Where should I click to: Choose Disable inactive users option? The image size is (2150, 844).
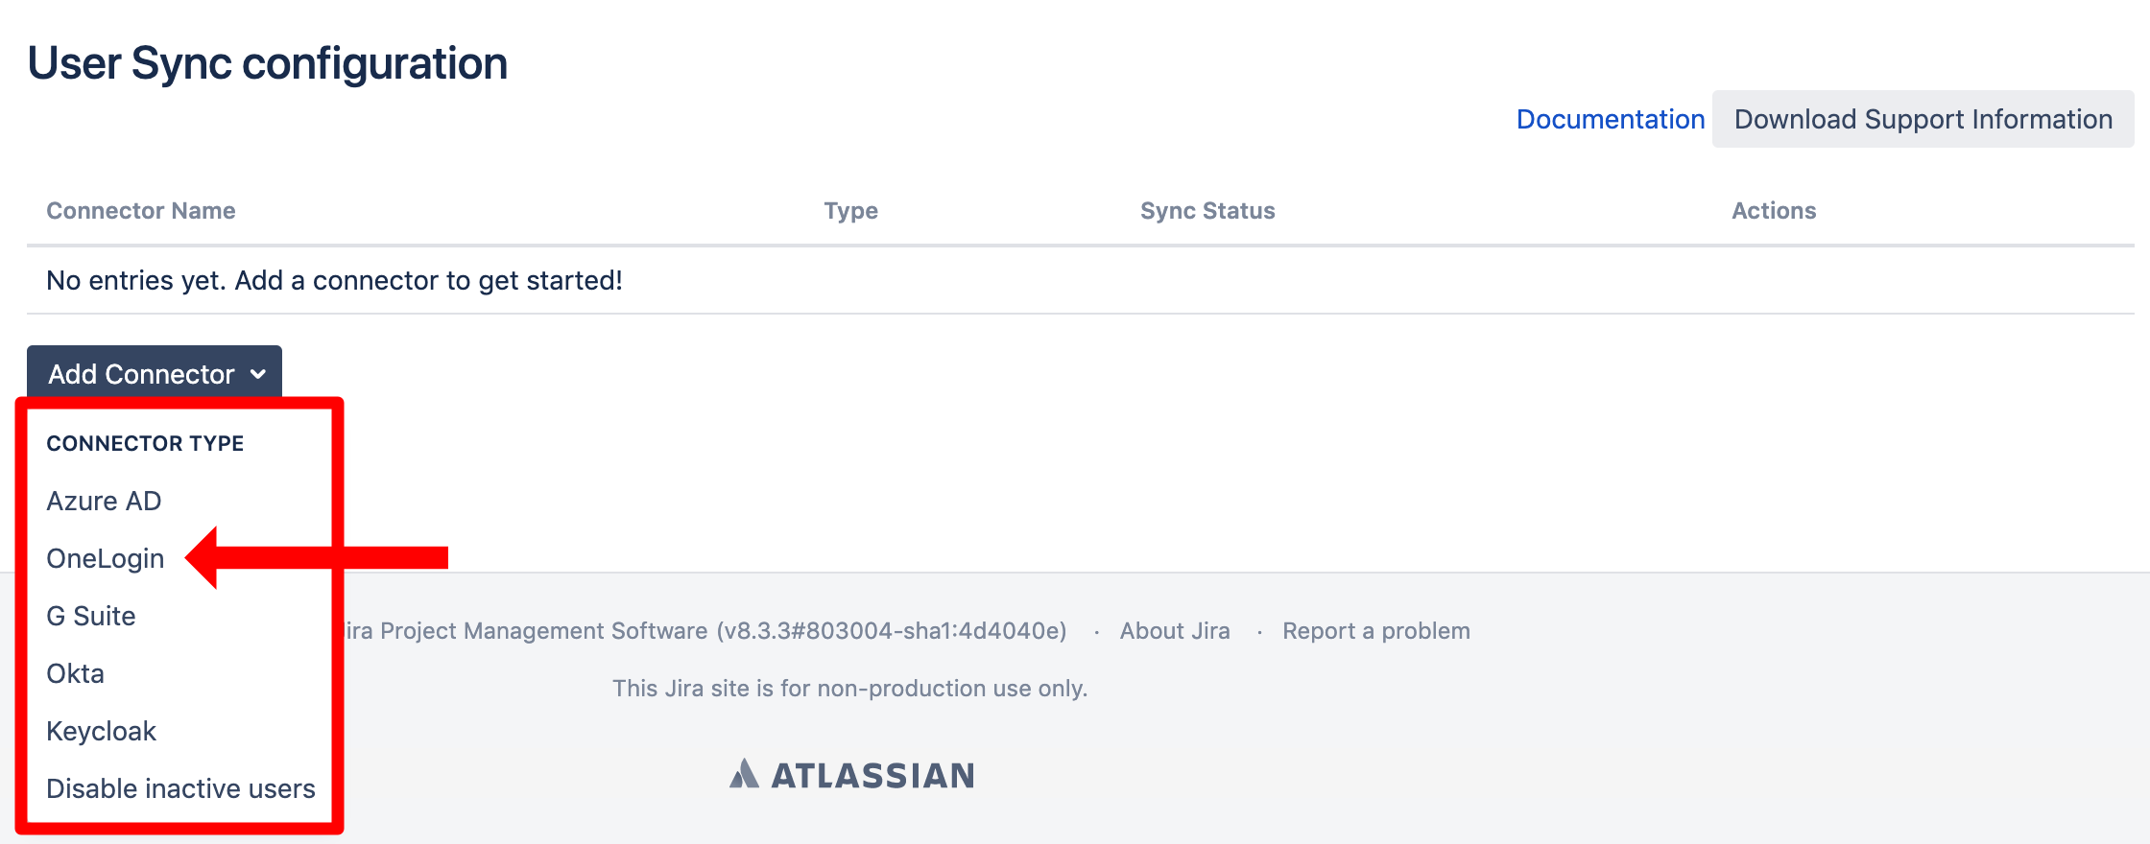pos(180,788)
